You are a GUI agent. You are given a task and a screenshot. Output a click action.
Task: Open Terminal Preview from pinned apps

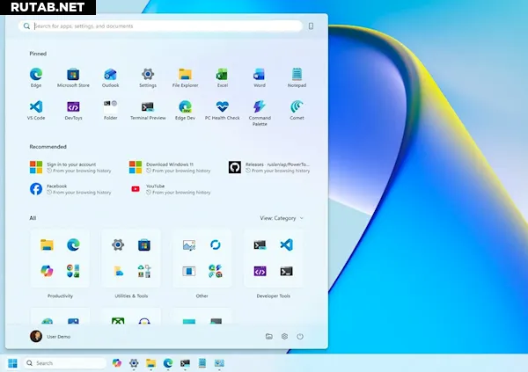[148, 108]
